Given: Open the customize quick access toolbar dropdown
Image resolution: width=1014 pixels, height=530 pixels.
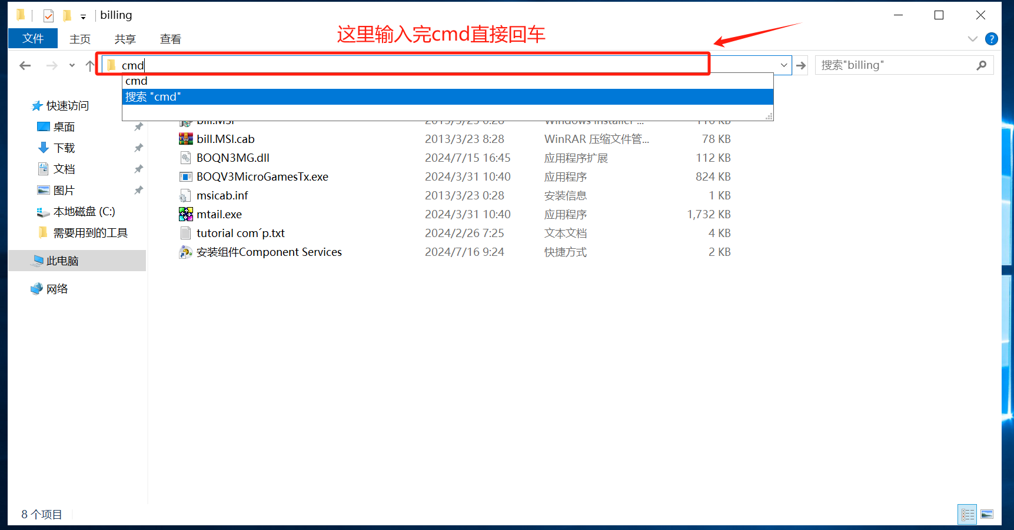Looking at the screenshot, I should pyautogui.click(x=83, y=16).
